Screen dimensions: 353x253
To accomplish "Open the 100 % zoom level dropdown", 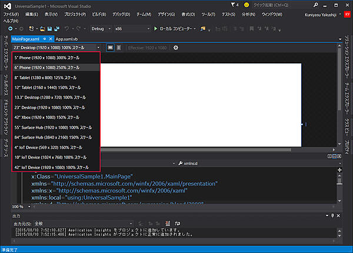I will pyautogui.click(x=18, y=207).
